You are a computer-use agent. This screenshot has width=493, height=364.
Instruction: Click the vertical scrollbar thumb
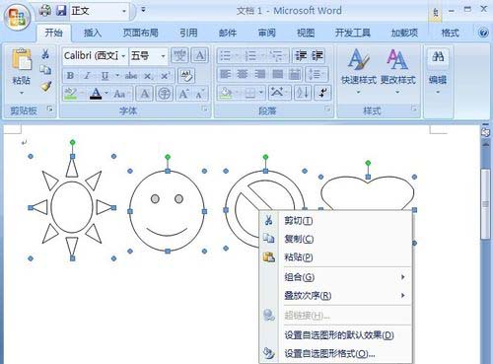coord(485,204)
